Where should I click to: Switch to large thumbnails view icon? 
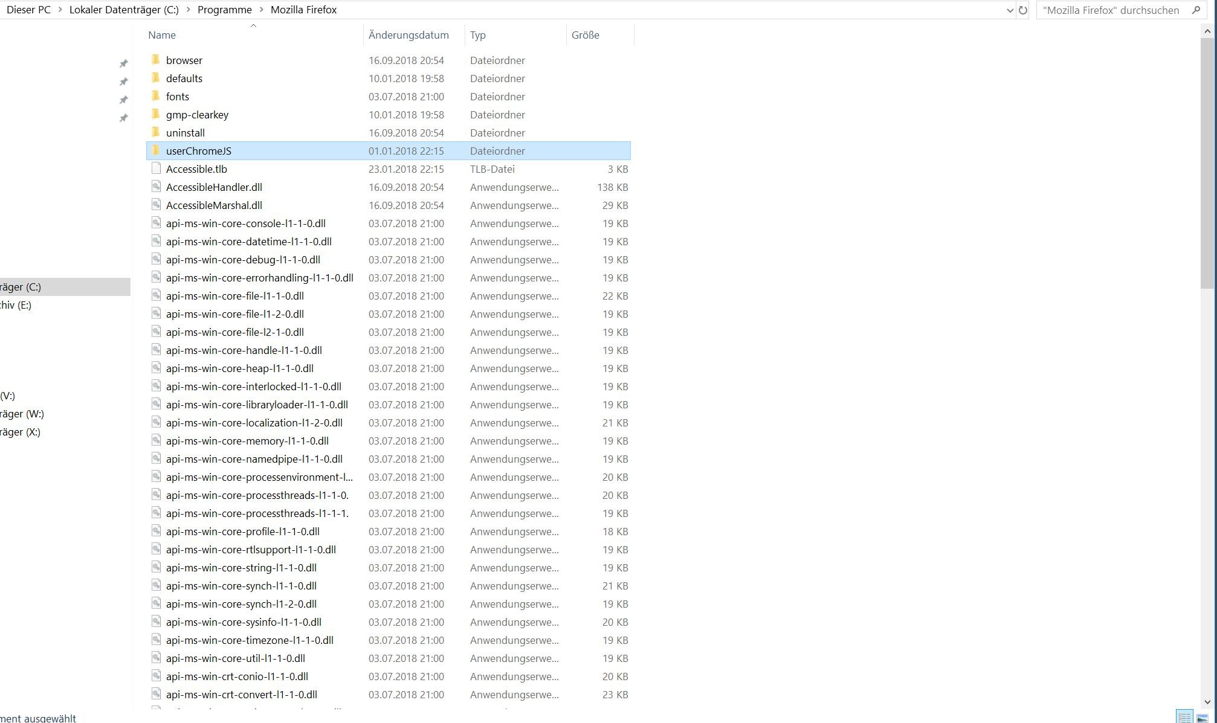click(1202, 717)
